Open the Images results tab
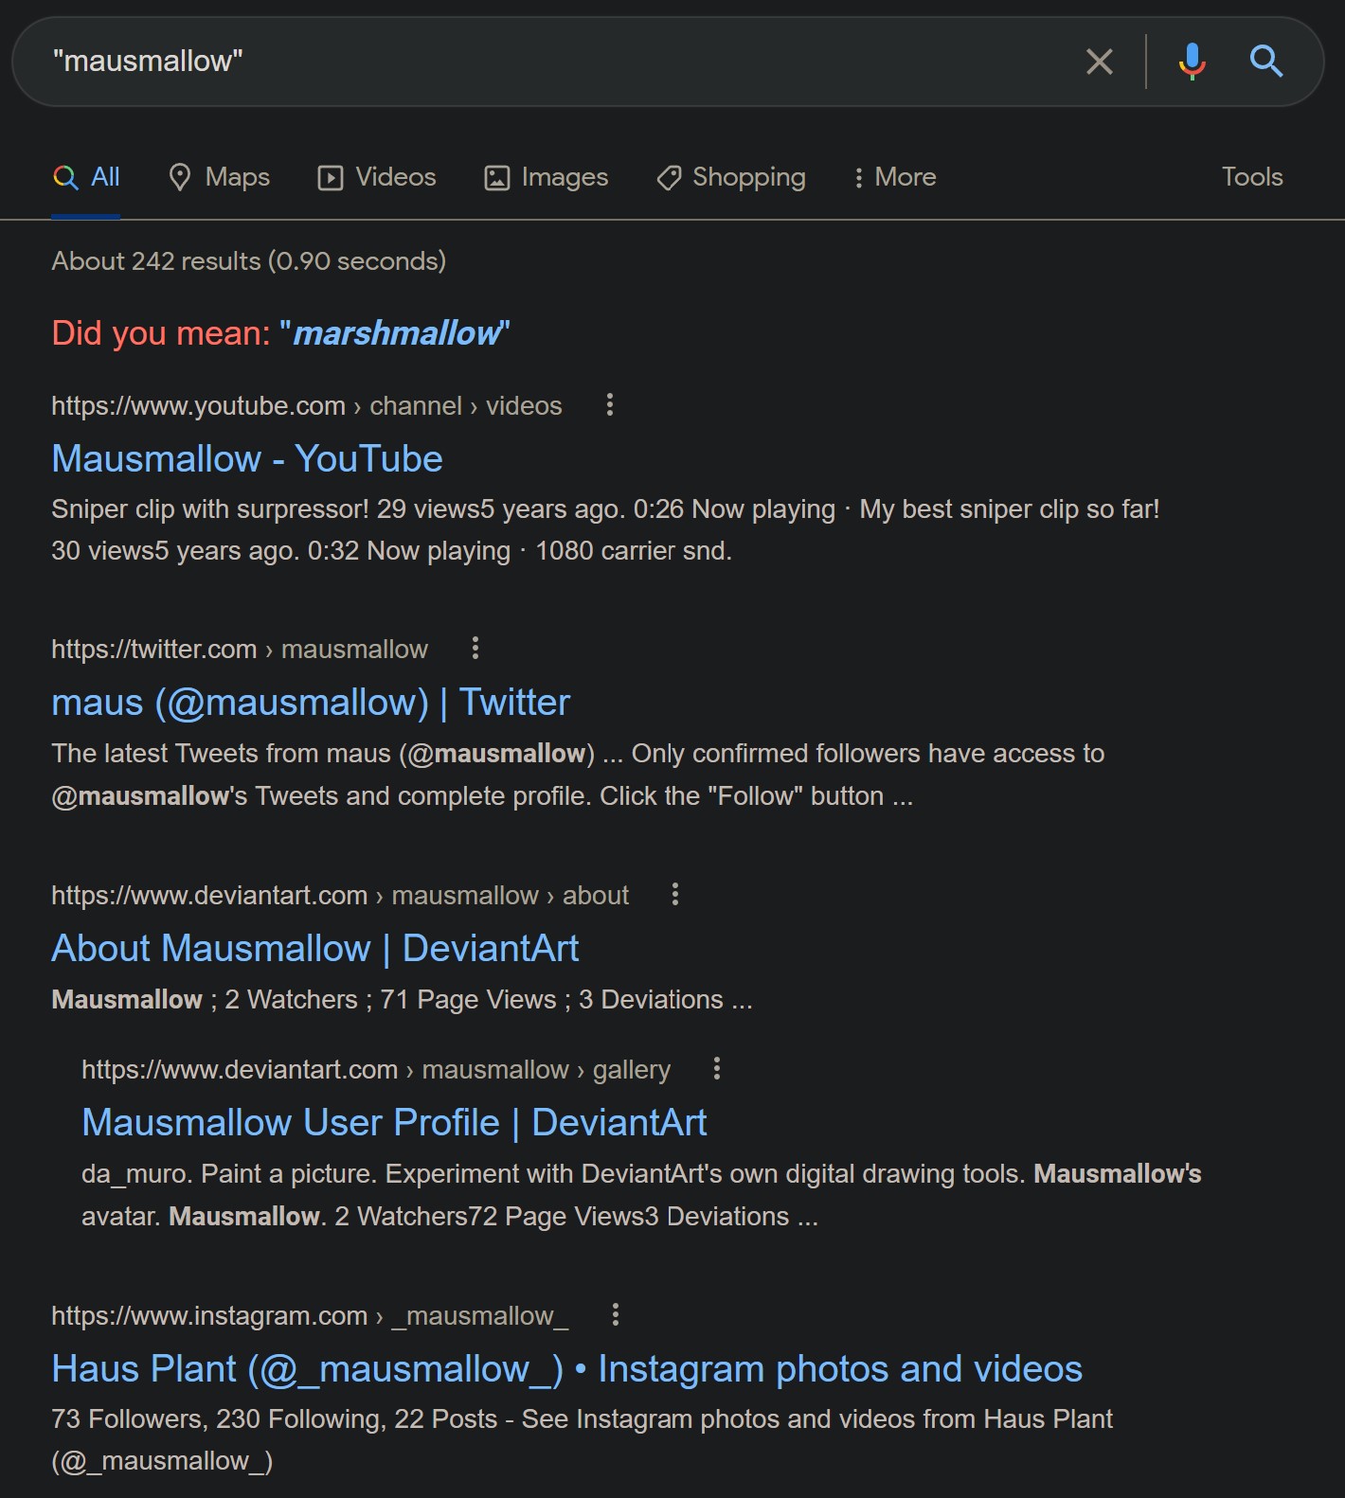1345x1498 pixels. (x=547, y=177)
